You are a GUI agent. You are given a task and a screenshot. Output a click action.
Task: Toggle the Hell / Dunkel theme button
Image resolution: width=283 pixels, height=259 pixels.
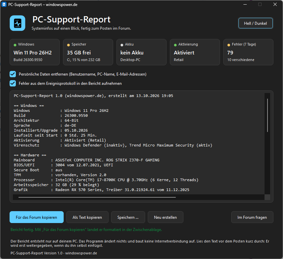255,23
